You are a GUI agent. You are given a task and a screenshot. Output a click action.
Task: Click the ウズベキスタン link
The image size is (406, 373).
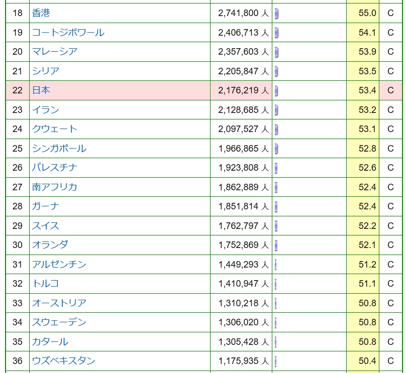[x=64, y=361]
